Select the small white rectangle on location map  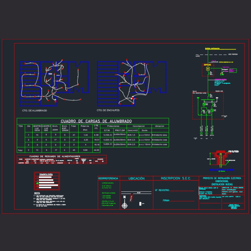pyautogui.click(x=140, y=204)
